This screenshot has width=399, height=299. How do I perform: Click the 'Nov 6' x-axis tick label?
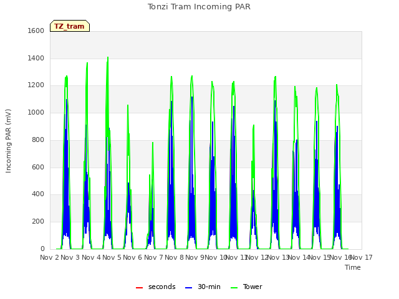click(x=133, y=257)
